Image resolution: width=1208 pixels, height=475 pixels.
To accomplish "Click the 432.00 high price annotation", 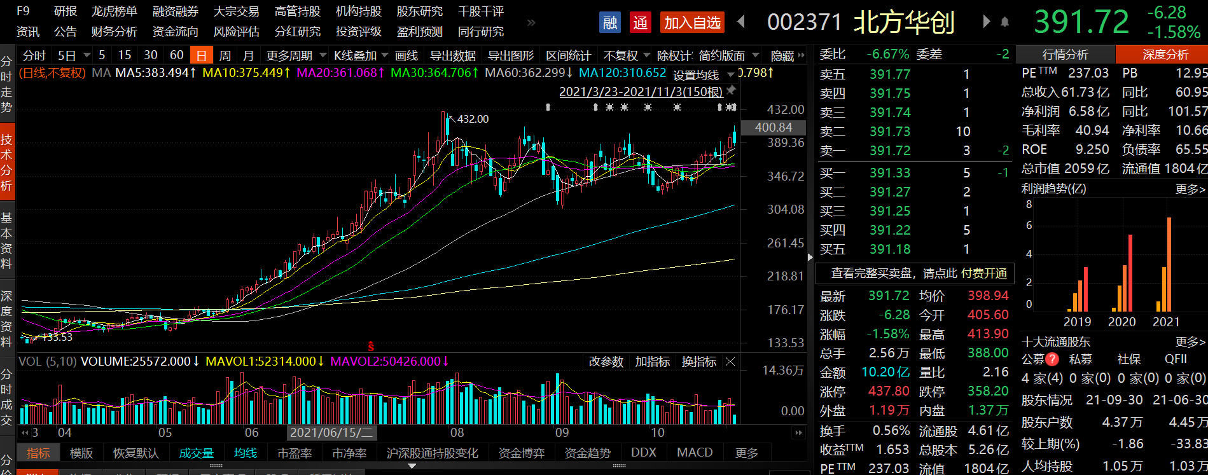I will pos(473,119).
